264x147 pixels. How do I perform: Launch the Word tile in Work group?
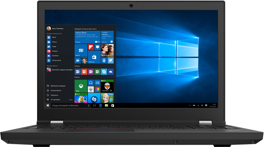tap(78, 72)
